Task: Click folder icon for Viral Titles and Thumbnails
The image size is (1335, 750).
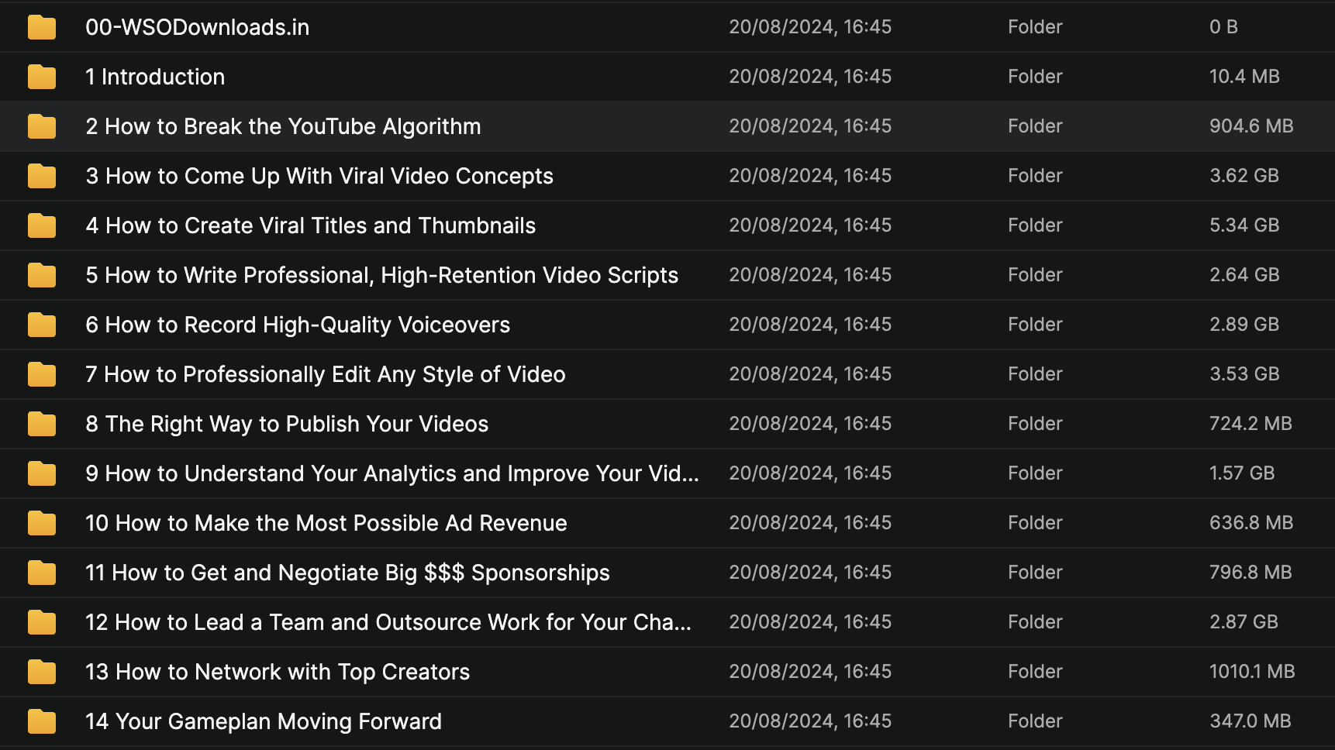Action: 42,226
